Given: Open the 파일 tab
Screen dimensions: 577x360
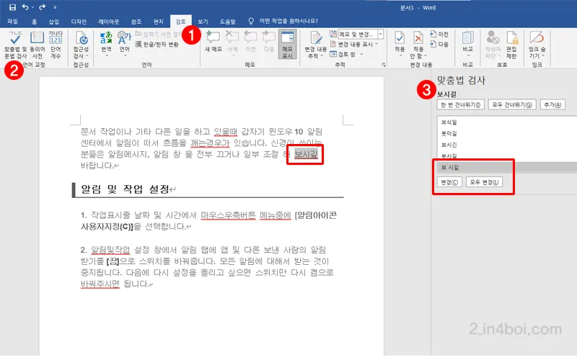Looking at the screenshot, I should (12, 22).
